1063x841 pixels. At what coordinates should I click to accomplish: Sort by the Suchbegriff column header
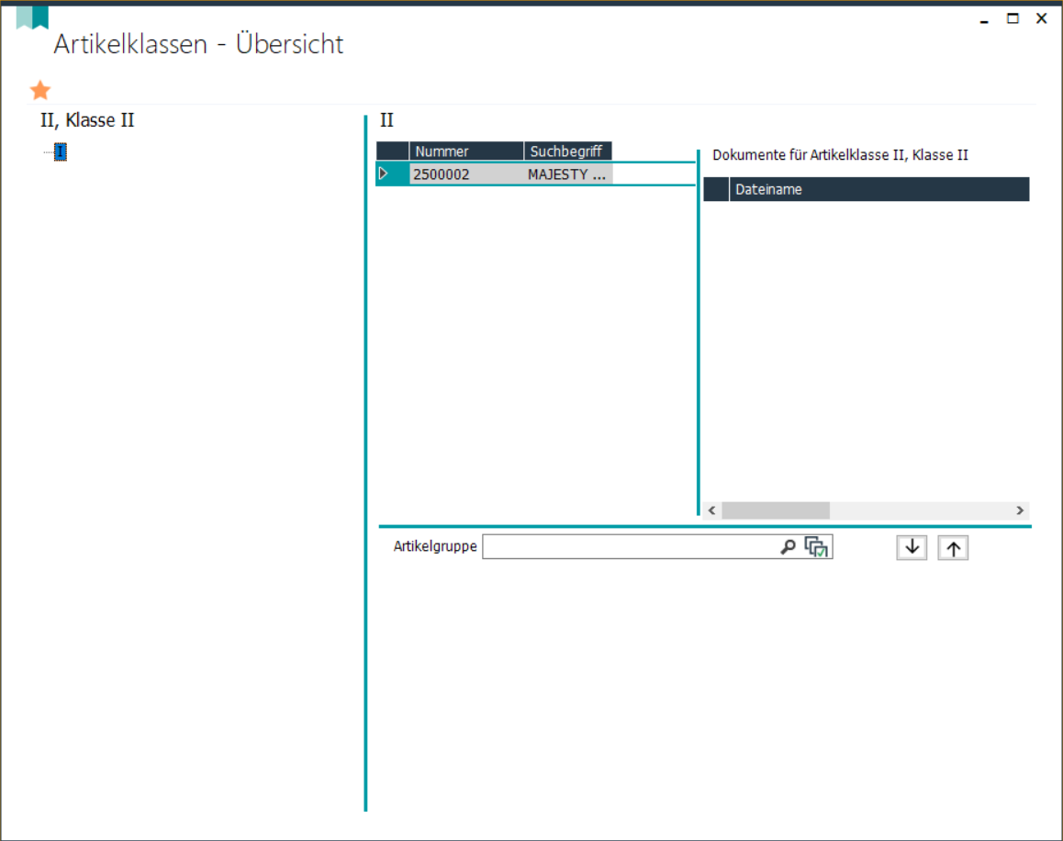click(567, 151)
